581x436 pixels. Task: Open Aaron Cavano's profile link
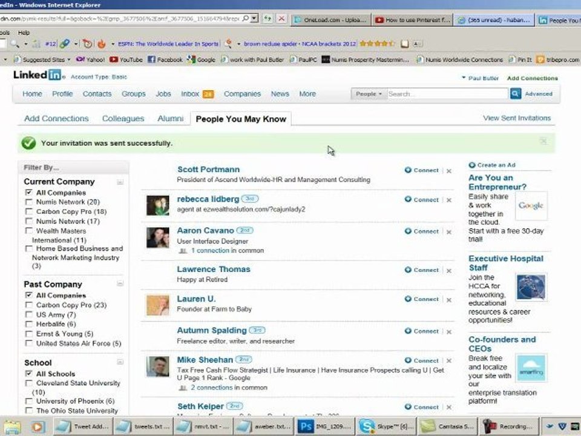point(205,231)
